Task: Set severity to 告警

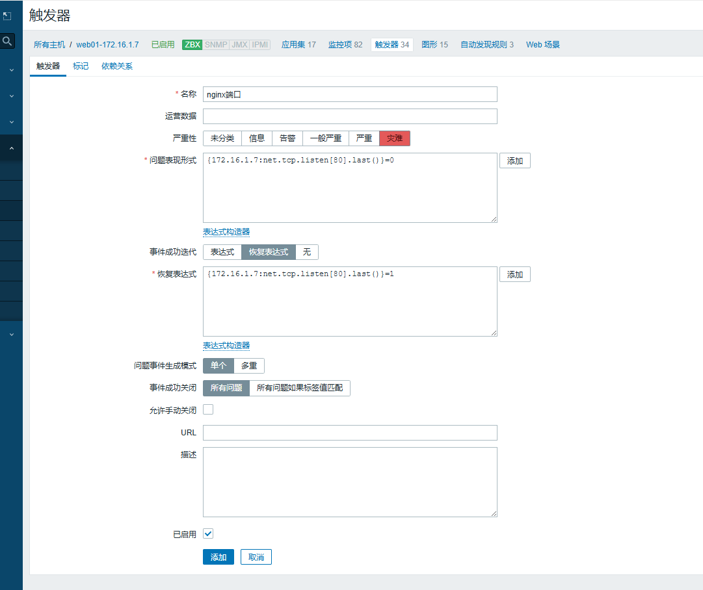Action: [287, 138]
